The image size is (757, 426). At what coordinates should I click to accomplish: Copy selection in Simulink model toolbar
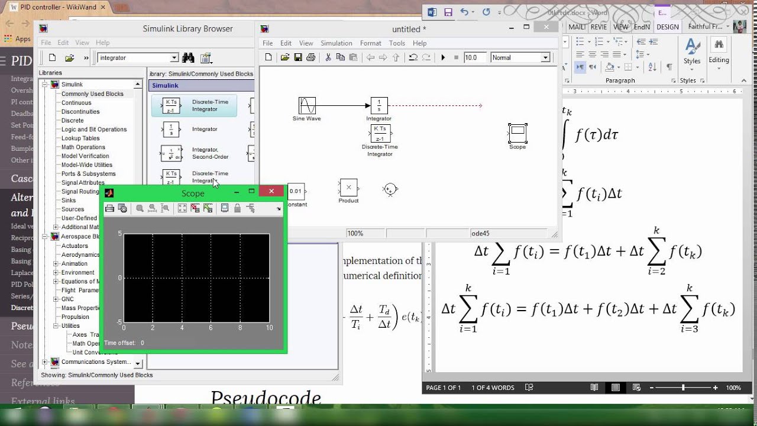(340, 57)
